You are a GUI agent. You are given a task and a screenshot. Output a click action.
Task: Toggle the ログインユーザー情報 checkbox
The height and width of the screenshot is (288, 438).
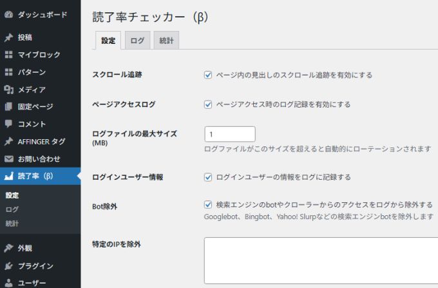coord(208,177)
